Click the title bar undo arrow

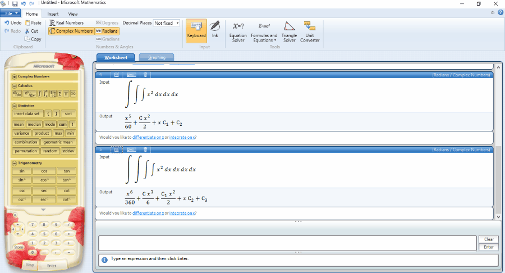(23, 4)
